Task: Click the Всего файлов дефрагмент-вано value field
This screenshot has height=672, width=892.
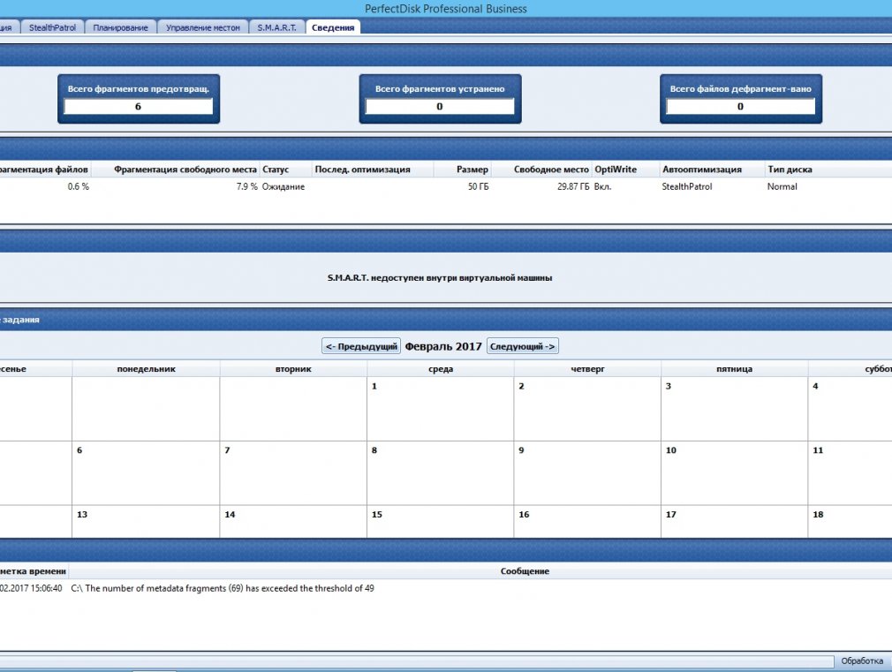Action: [x=741, y=106]
